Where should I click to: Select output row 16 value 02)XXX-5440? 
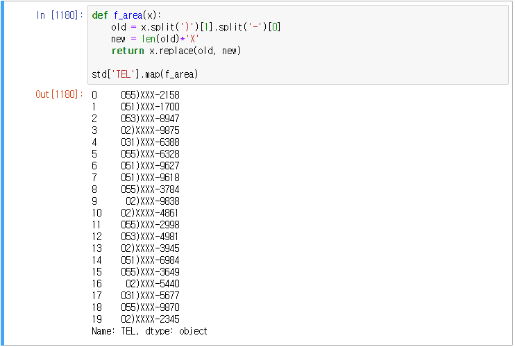point(153,284)
